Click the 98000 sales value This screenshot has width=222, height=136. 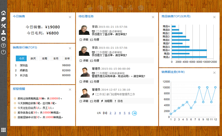(x=66, y=65)
